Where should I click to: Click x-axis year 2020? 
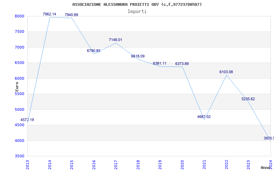click(182, 165)
